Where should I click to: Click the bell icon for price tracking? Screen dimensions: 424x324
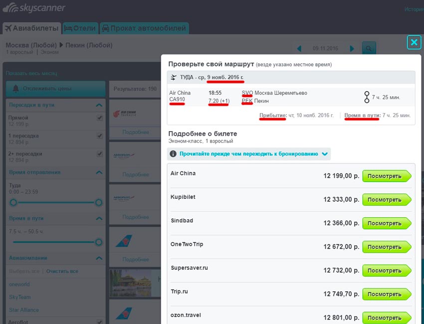point(15,89)
